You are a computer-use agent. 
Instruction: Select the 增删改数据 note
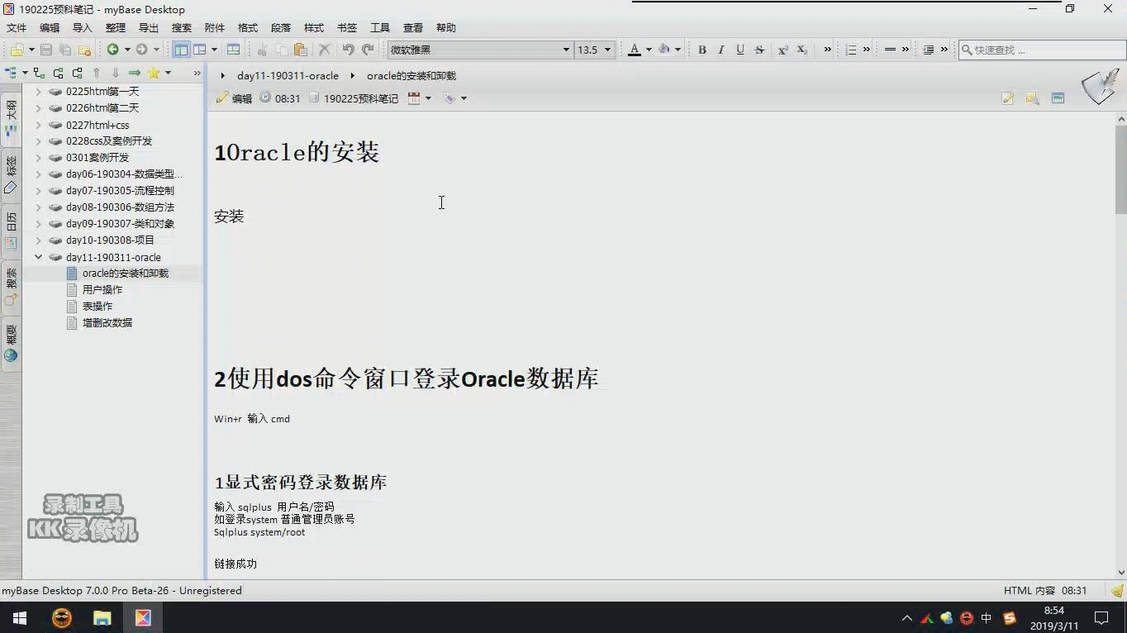pos(107,323)
